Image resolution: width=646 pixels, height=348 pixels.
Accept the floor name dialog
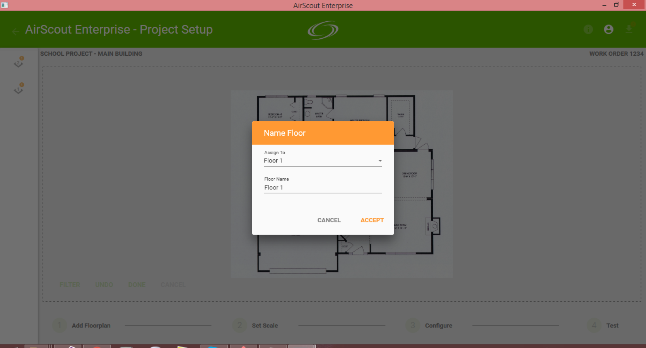click(x=372, y=220)
